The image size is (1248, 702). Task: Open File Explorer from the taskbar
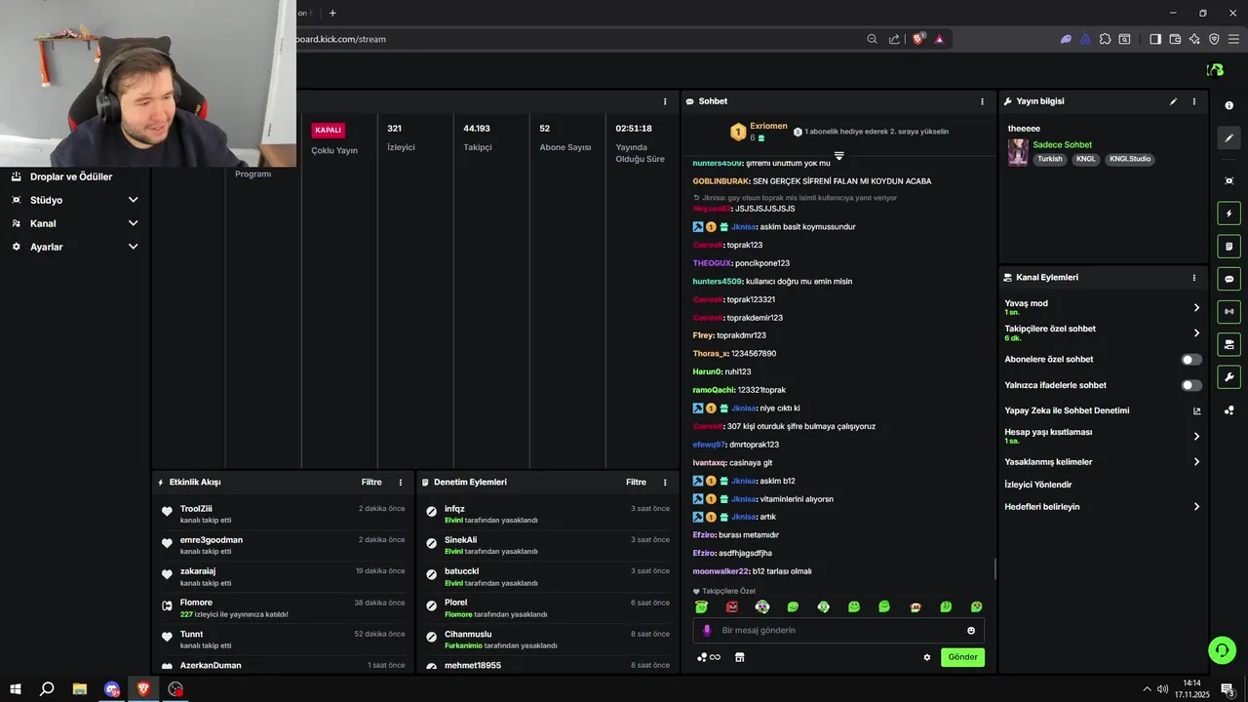(80, 688)
